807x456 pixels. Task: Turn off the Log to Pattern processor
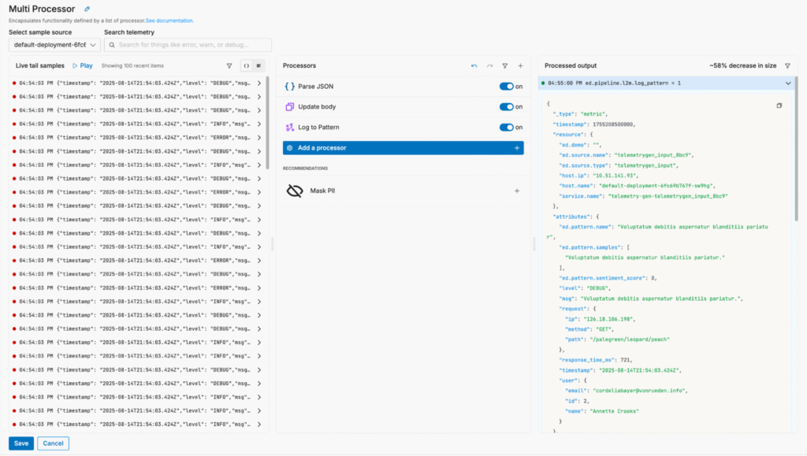506,127
